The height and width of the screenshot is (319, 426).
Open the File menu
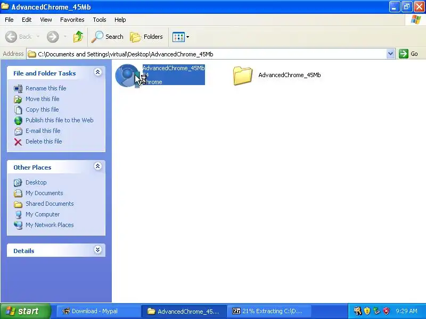point(9,20)
